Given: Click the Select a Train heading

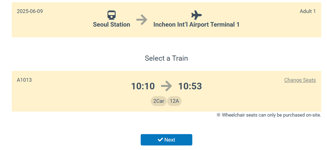Looking at the screenshot, I should [x=166, y=58].
